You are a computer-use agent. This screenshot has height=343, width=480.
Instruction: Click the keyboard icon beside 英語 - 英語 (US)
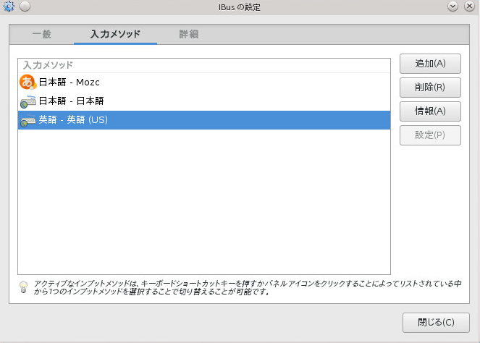28,120
